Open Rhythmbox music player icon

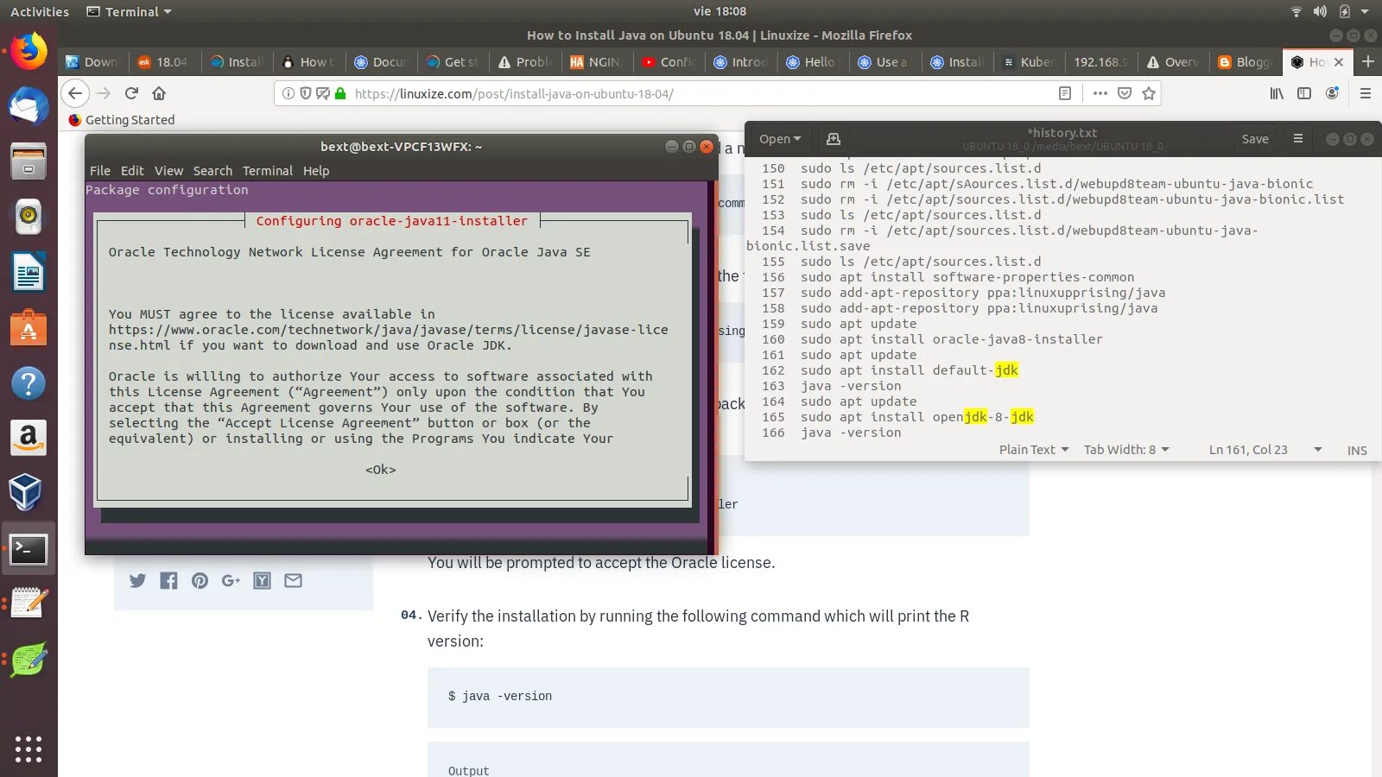click(x=29, y=216)
